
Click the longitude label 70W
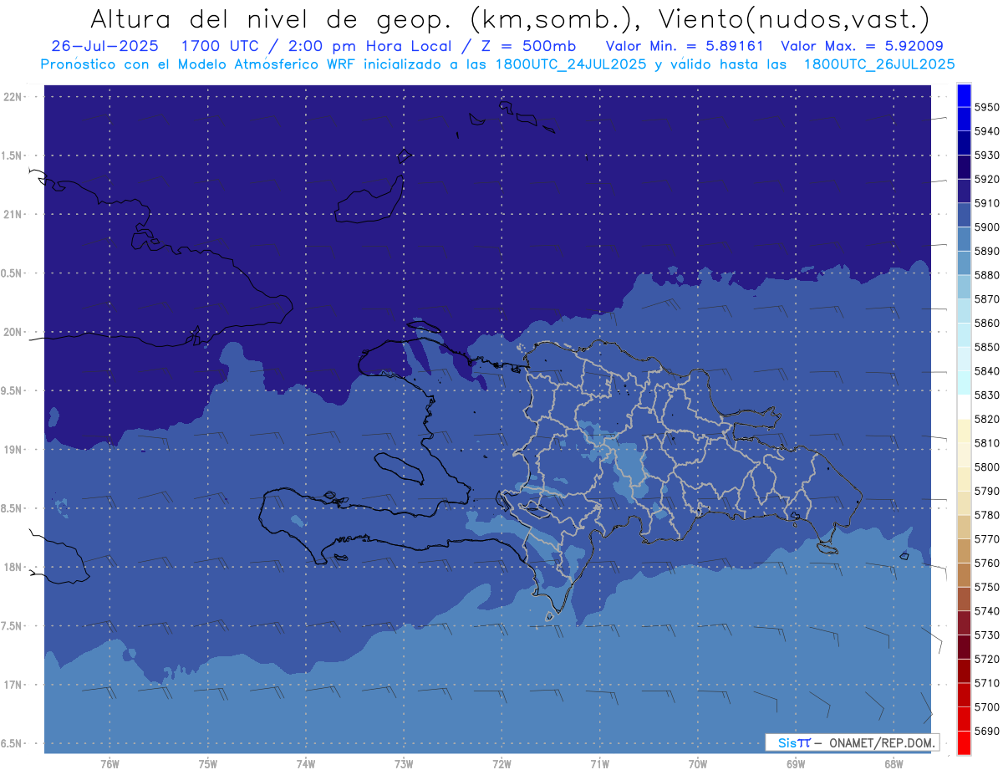click(x=698, y=764)
